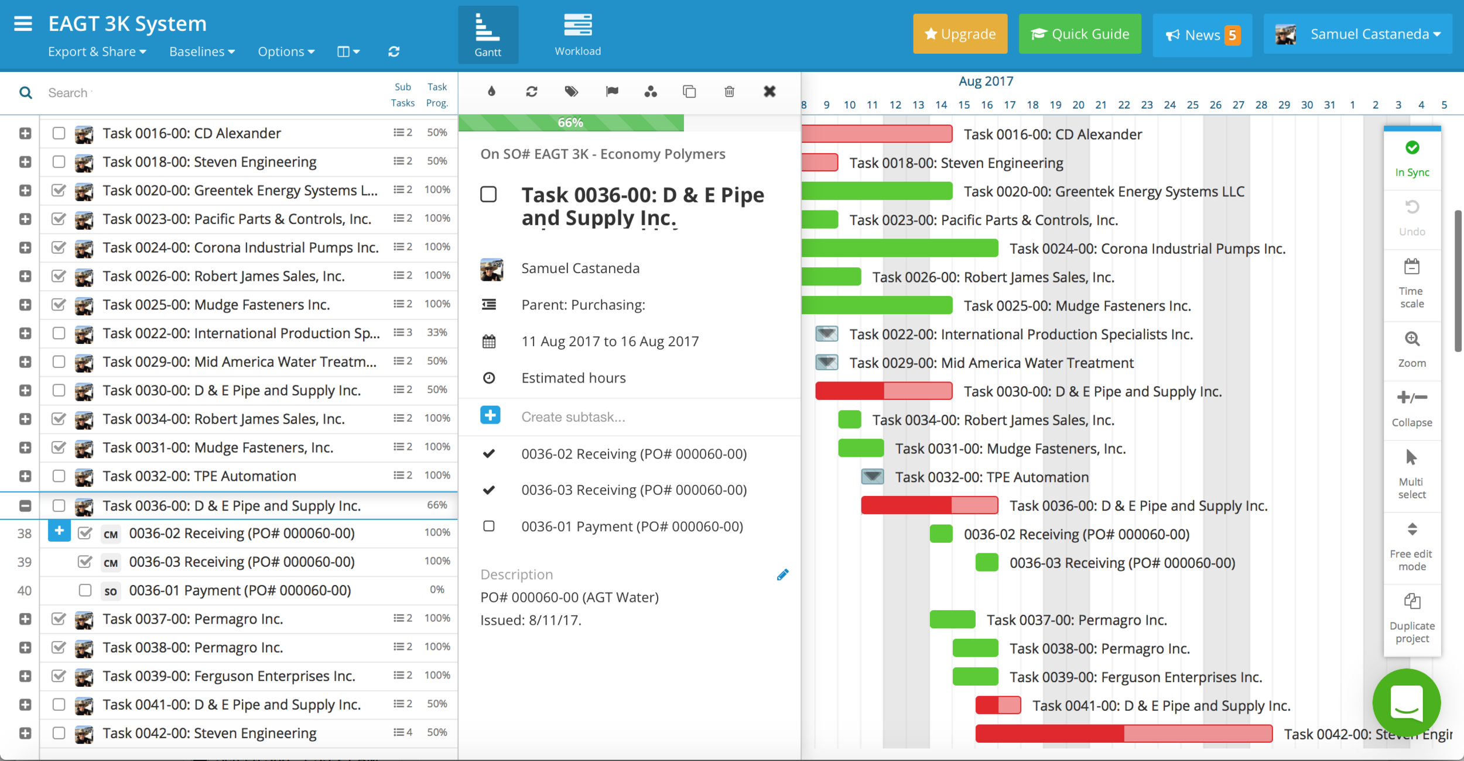Click the blue plus Create subtask icon

coord(490,415)
